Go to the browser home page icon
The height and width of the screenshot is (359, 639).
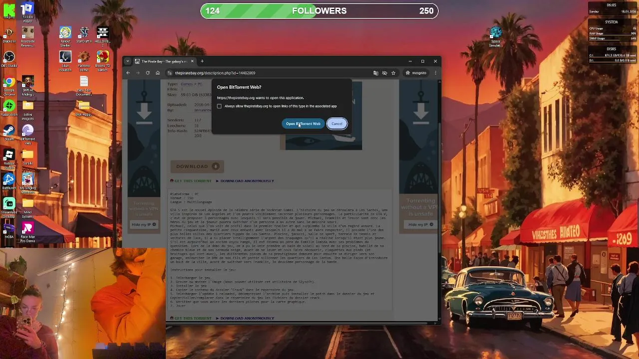[x=158, y=73]
